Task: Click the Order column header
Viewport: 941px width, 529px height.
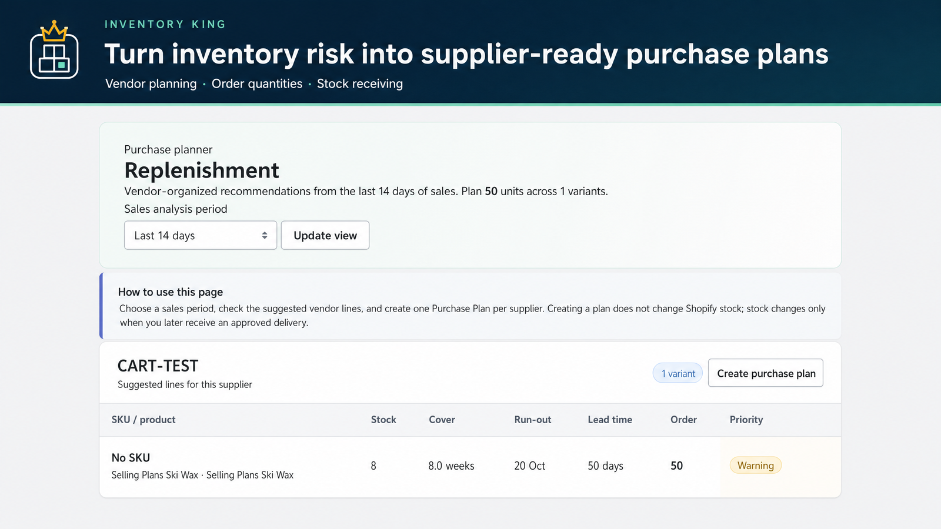Action: (683, 420)
